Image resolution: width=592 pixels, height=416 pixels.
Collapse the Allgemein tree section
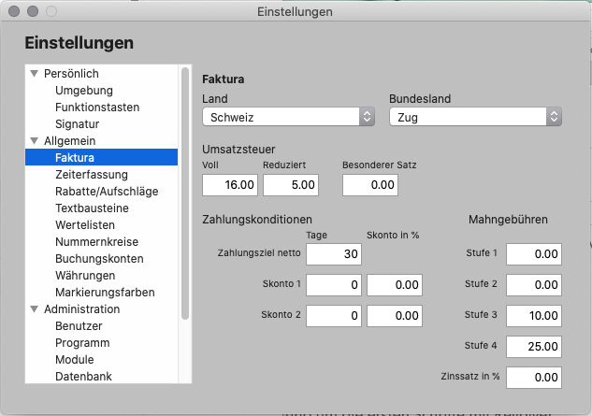click(35, 141)
